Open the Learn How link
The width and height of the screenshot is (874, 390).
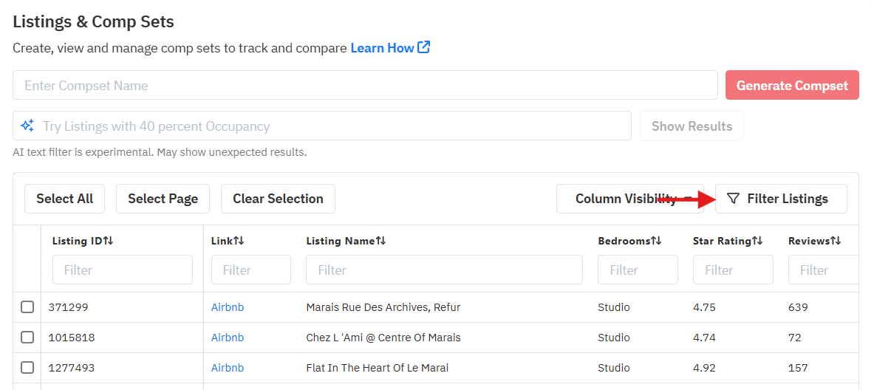coord(382,48)
